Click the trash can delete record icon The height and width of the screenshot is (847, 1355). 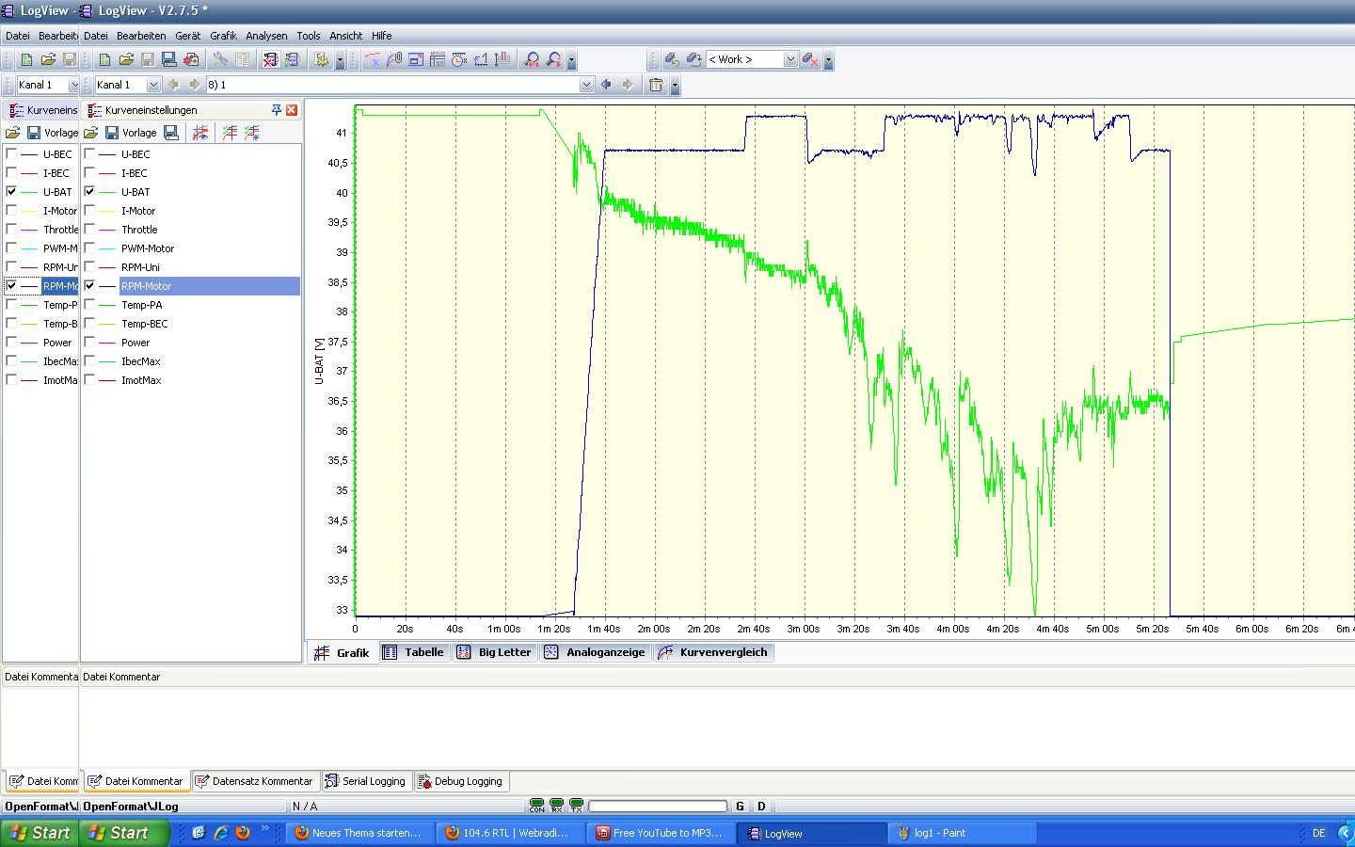(656, 85)
